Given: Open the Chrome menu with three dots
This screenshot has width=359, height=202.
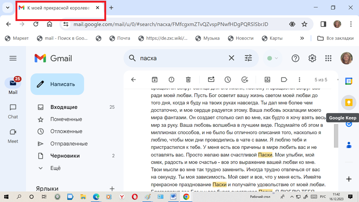Looking at the screenshot, I should (351, 24).
